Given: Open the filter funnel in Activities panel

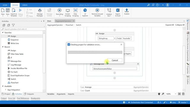Looking at the screenshot, I should click(13, 25).
